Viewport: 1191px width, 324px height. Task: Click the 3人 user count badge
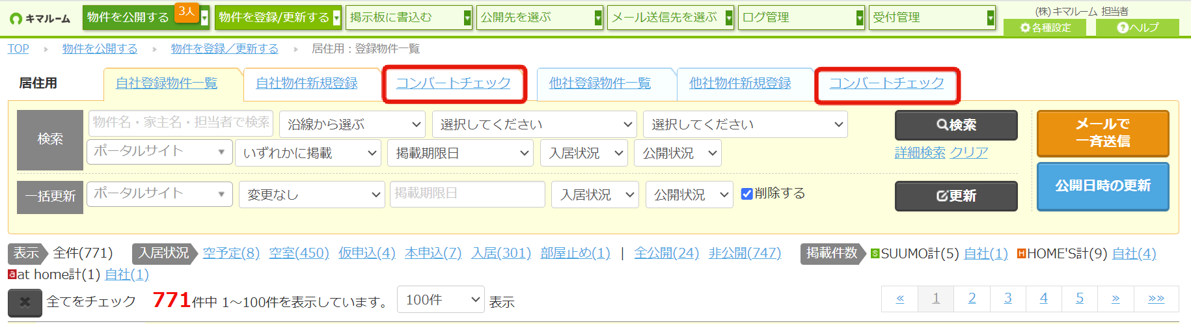[187, 12]
